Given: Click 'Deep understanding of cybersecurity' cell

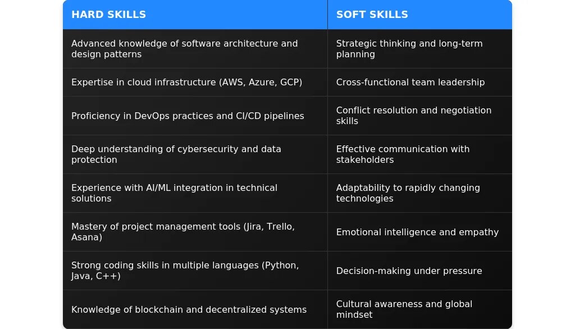Looking at the screenshot, I should click(195, 154).
